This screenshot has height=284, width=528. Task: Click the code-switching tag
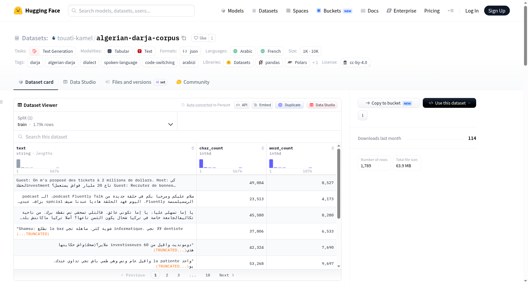[160, 62]
